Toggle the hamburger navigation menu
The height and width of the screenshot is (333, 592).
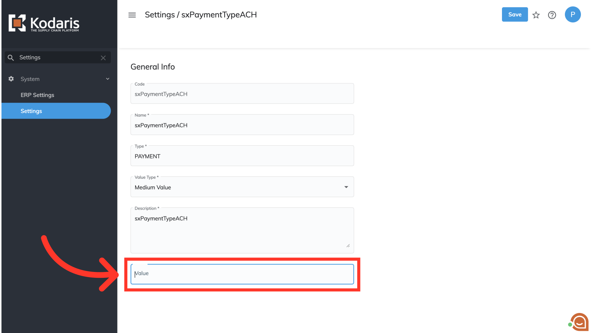(x=132, y=15)
